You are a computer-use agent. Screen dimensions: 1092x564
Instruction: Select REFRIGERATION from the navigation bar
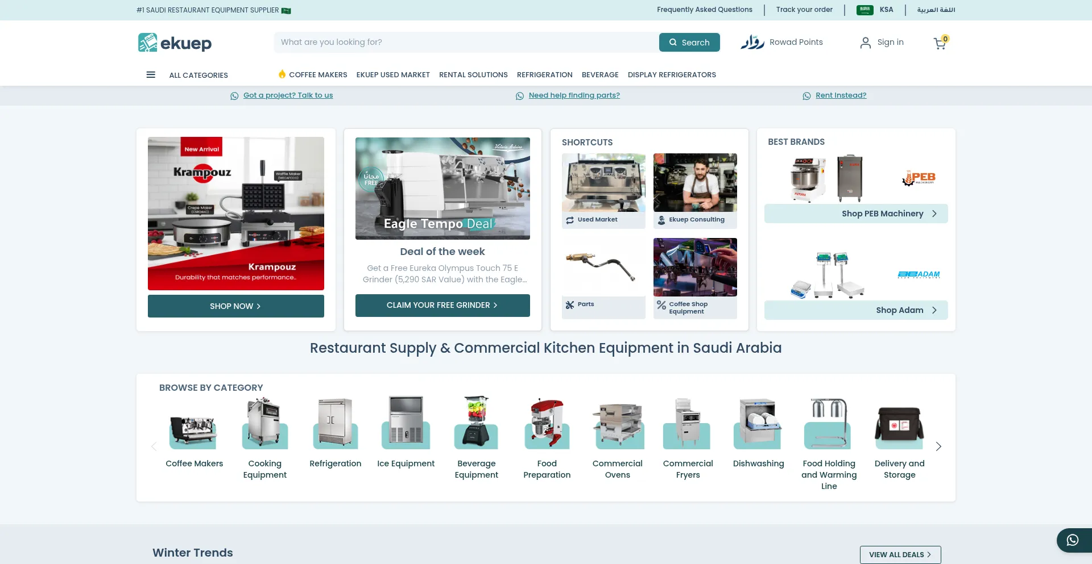click(544, 74)
